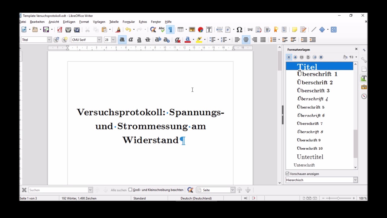Apply superscript to text

158,40
